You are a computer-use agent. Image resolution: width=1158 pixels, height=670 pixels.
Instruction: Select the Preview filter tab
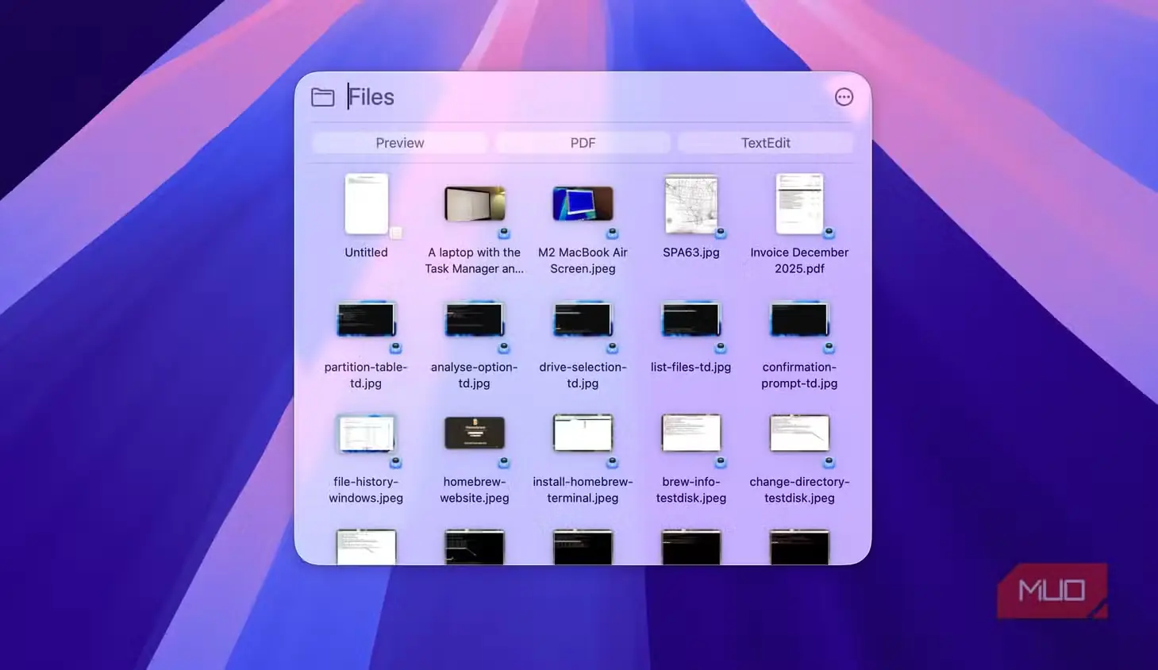pyautogui.click(x=400, y=143)
